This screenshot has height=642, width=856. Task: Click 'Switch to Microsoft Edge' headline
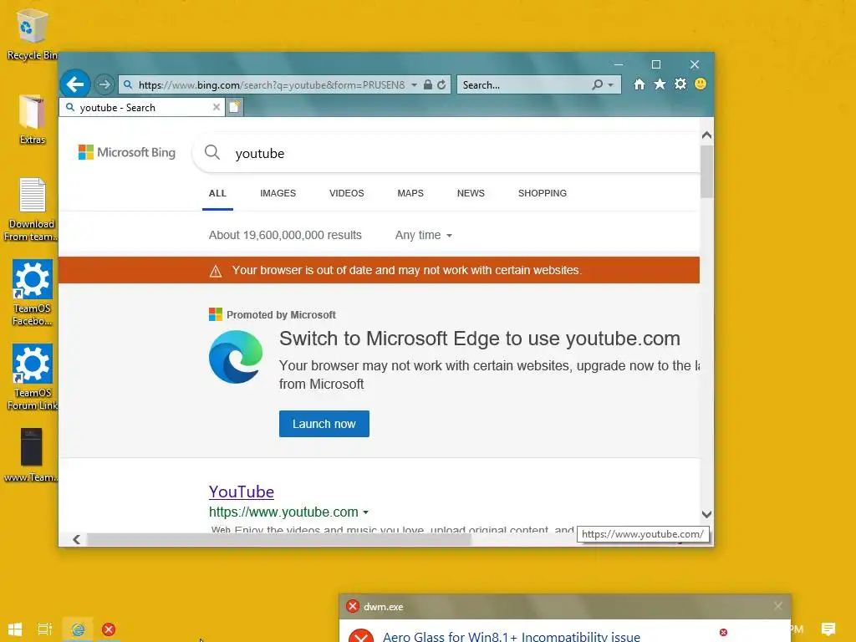tap(479, 339)
